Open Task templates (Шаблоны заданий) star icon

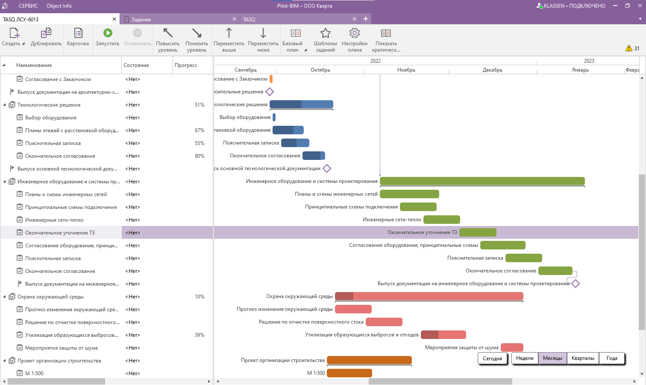coord(325,34)
